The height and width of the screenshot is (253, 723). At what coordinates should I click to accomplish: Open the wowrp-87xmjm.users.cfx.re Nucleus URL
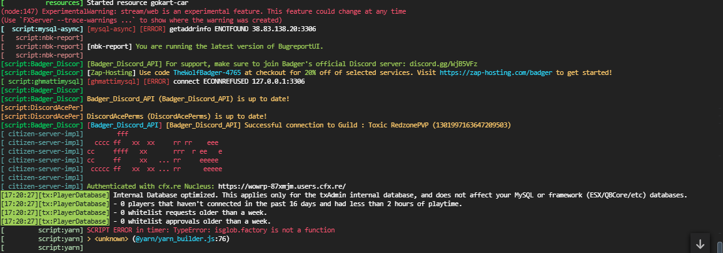click(281, 187)
